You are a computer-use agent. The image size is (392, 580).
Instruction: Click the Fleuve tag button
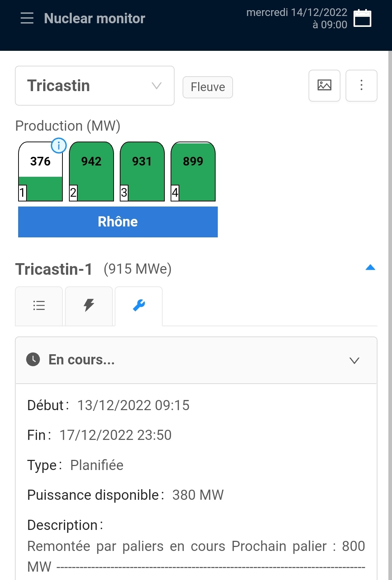coord(208,87)
